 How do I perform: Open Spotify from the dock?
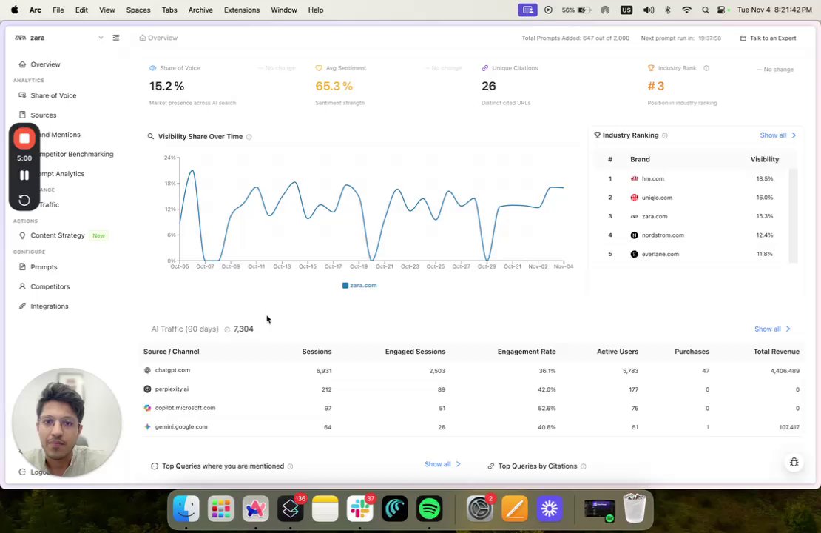click(x=429, y=509)
